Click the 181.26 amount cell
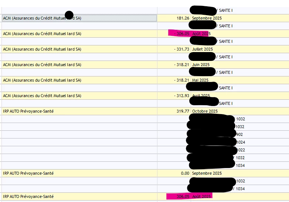289x202 pixels. [x=174, y=18]
